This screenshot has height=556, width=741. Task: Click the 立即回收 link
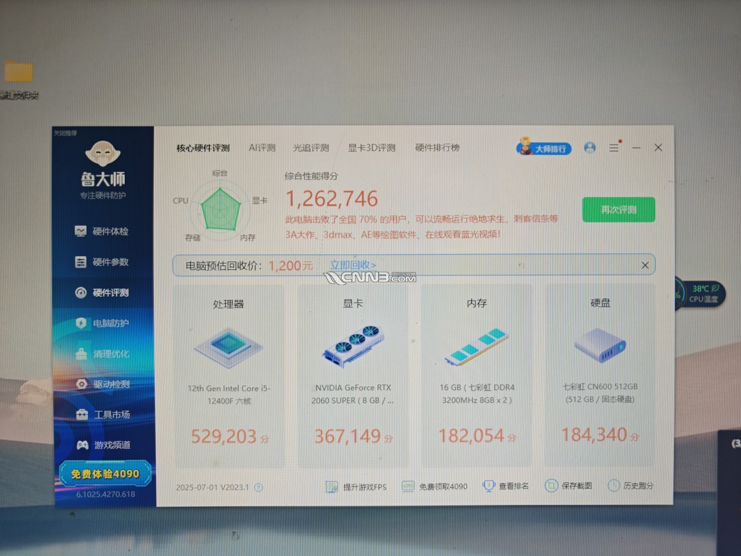click(x=353, y=265)
